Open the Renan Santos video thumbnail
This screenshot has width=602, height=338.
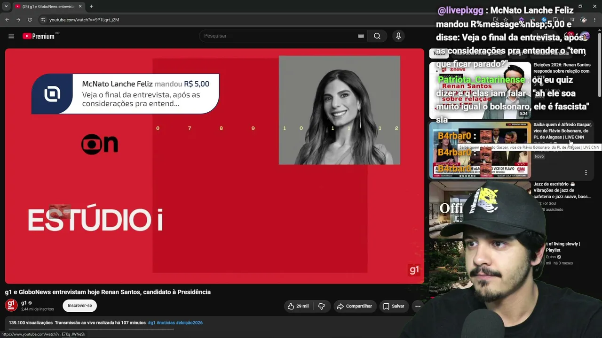480,90
